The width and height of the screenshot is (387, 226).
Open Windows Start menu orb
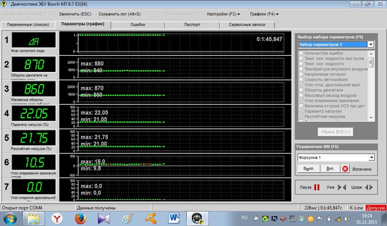pos(10,219)
